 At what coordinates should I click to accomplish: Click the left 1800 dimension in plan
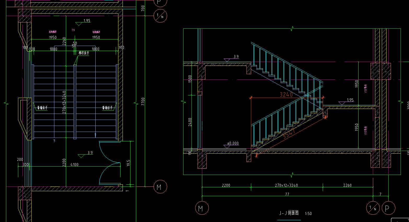coord(53,49)
